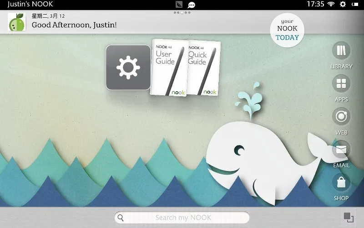The image size is (364, 228).
Task: Tap the reading notification icon in status bar
Action: (x=179, y=4)
